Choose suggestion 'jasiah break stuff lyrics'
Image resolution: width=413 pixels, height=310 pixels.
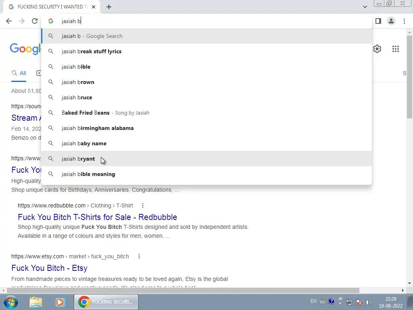(x=206, y=51)
